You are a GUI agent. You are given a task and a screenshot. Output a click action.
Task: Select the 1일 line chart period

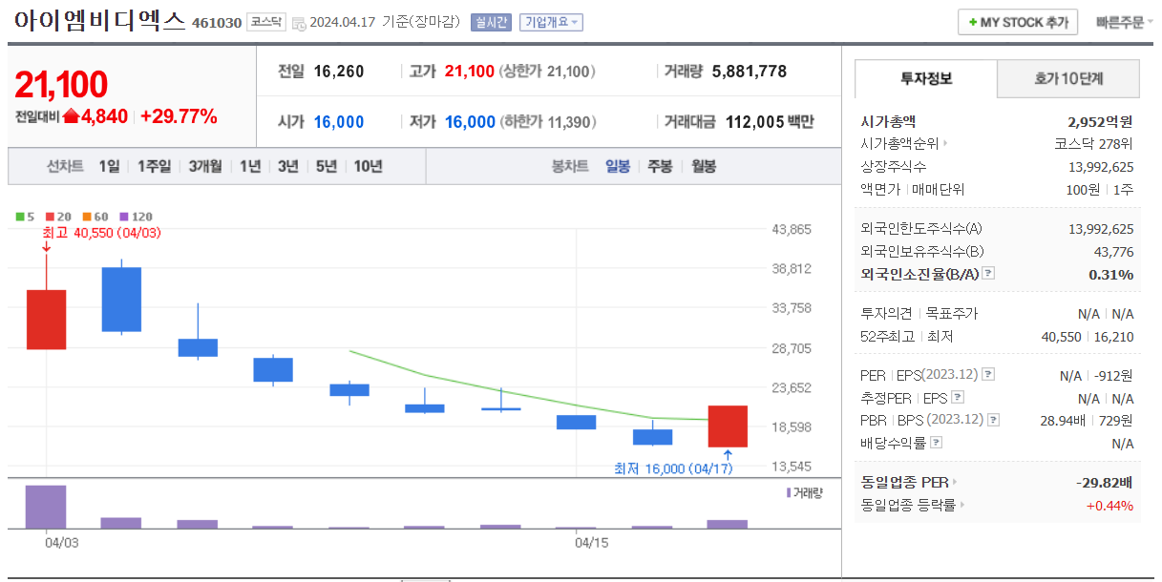coord(110,166)
